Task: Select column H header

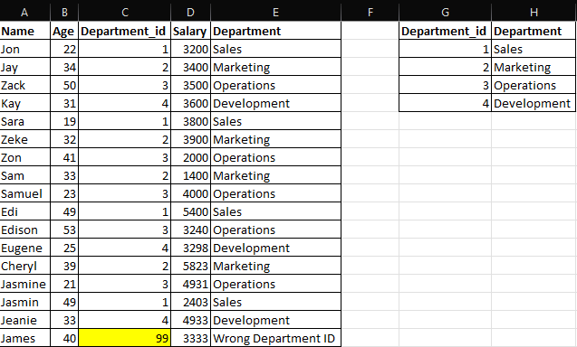Action: point(534,12)
